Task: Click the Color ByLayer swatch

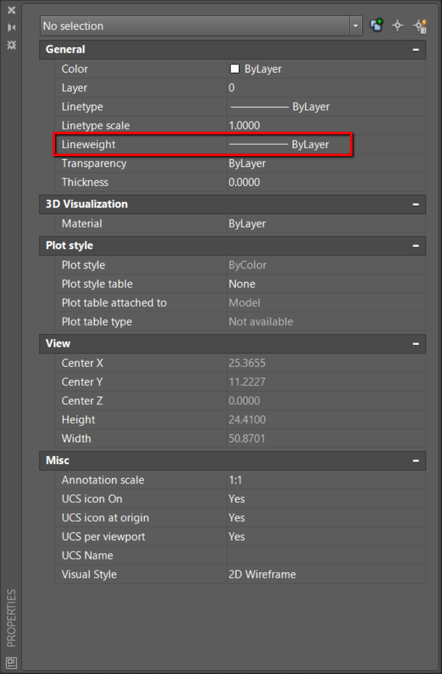Action: pos(233,69)
